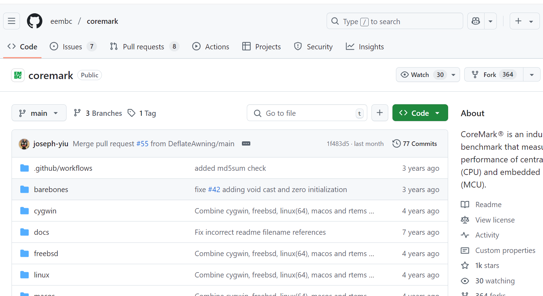
Task: View the 3 Branches link
Action: pyautogui.click(x=98, y=113)
